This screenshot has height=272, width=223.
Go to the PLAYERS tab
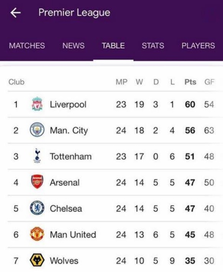point(198,46)
